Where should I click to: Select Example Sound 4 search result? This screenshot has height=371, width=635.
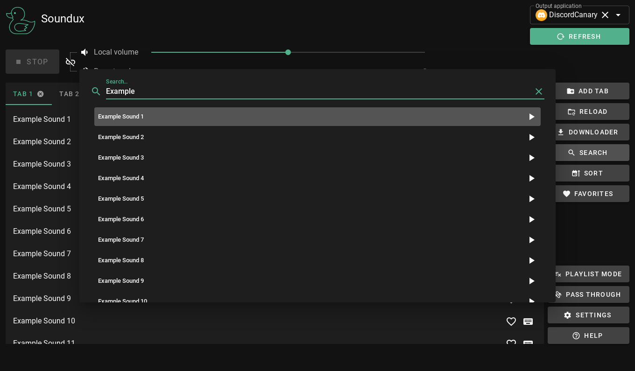(x=317, y=178)
